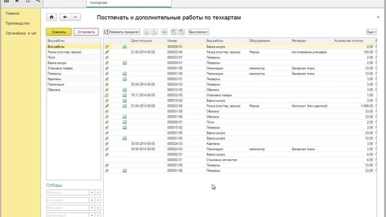Viewport: 386px width, 217px height.
Task: Clear the Контрагент filter field
Action: coord(98,200)
